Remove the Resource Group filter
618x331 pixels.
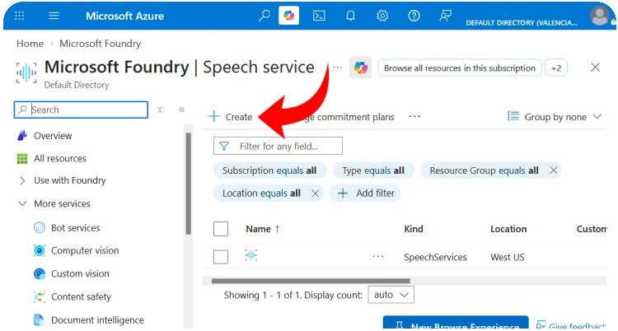[554, 170]
